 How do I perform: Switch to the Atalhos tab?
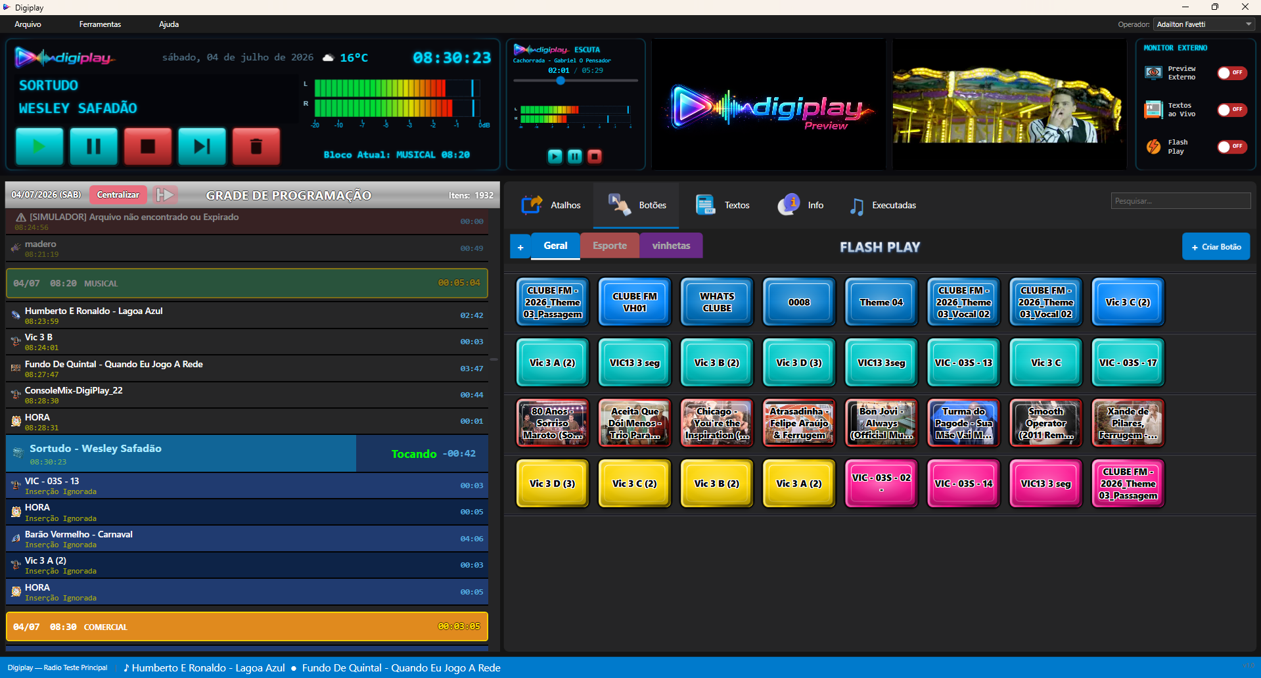click(x=551, y=205)
